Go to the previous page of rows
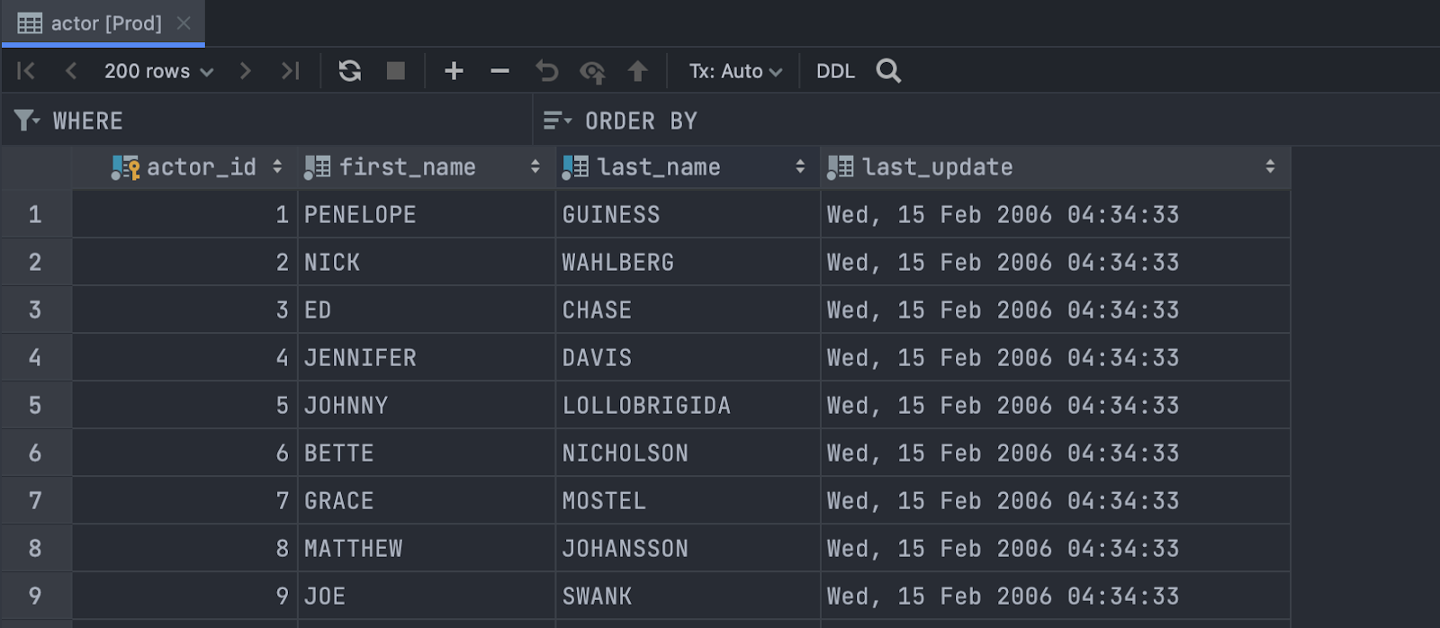This screenshot has height=628, width=1440. point(71,71)
